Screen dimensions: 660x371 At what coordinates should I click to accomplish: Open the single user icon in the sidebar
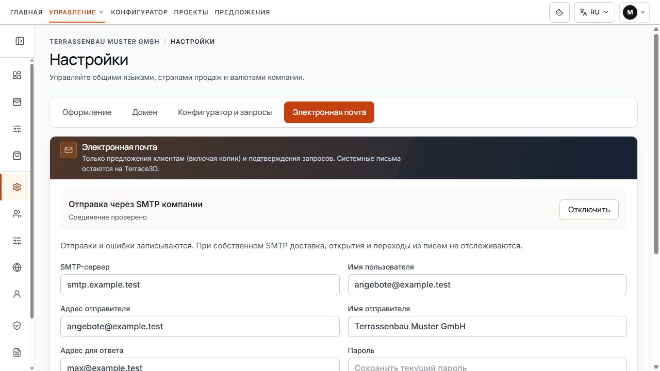[x=17, y=294]
